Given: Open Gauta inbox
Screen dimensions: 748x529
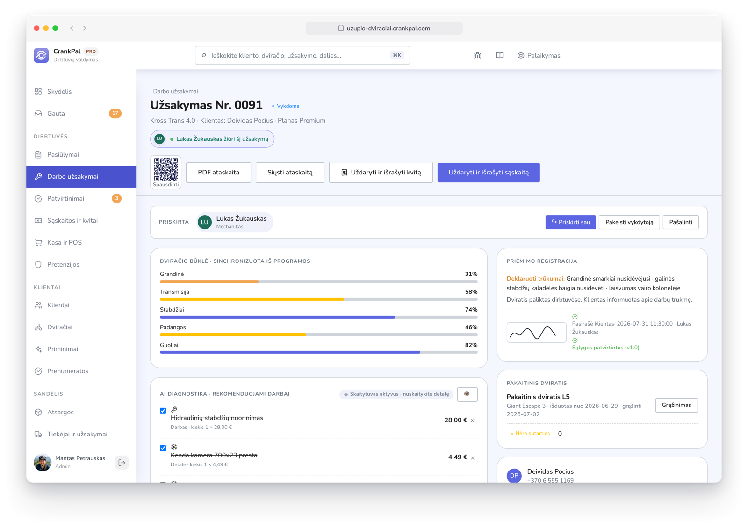Looking at the screenshot, I should click(x=81, y=113).
